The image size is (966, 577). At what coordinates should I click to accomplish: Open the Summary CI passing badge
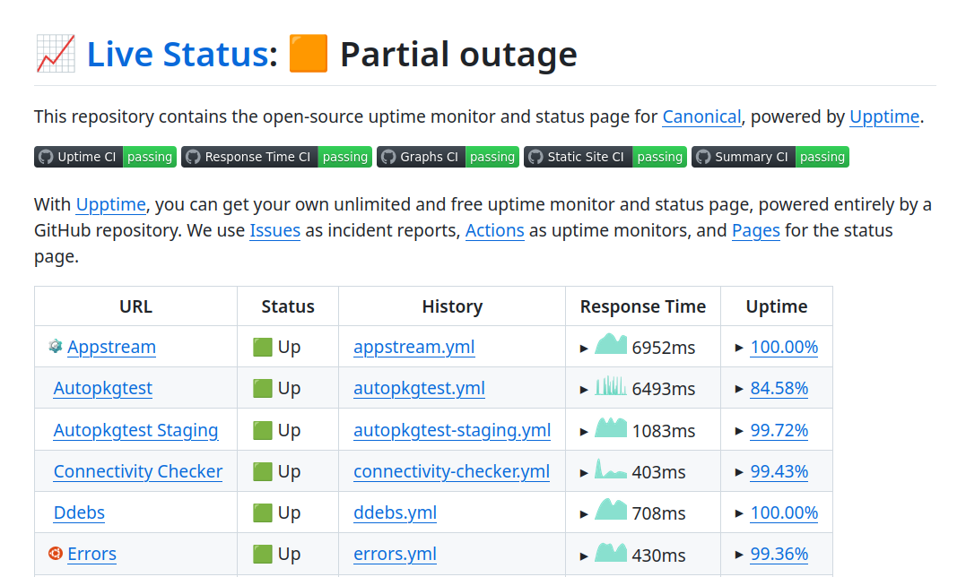770,157
